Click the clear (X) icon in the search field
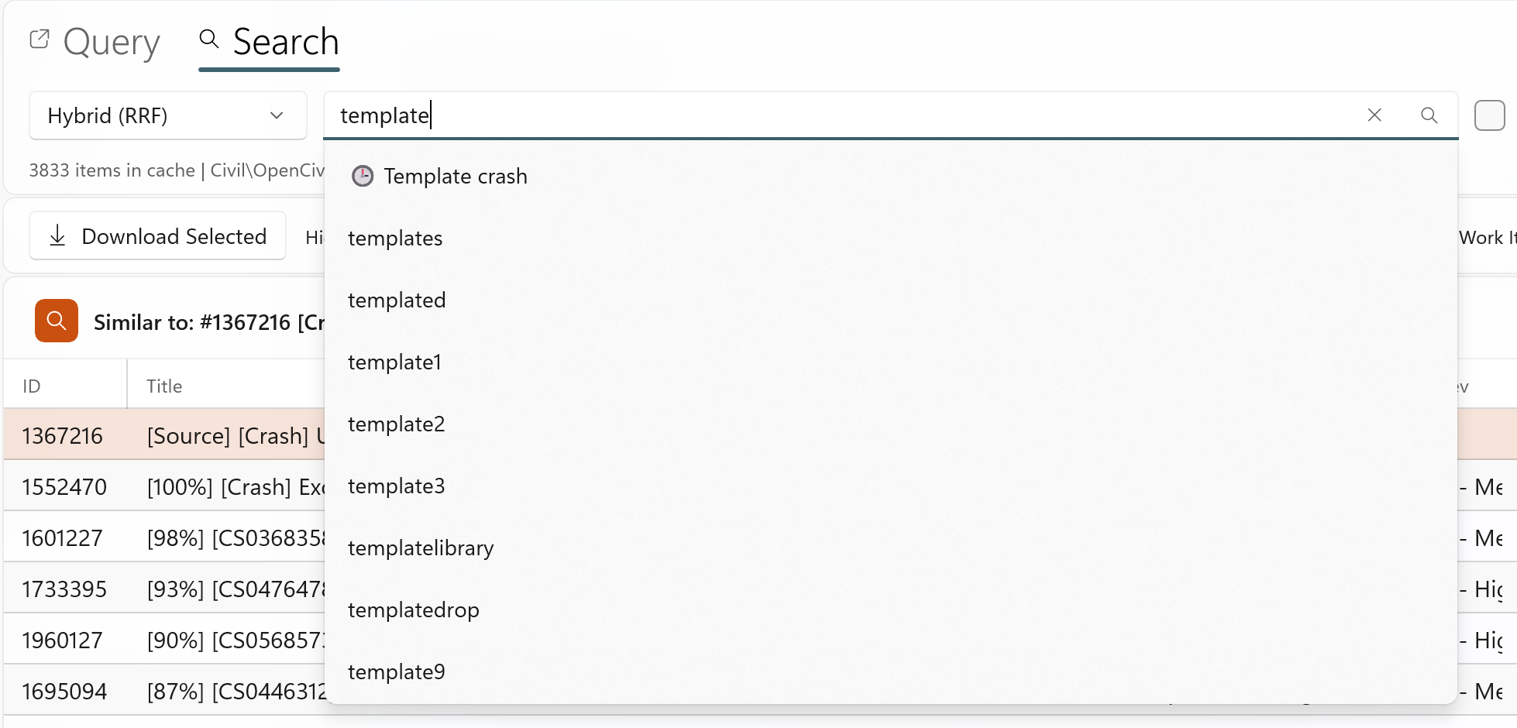 tap(1374, 115)
